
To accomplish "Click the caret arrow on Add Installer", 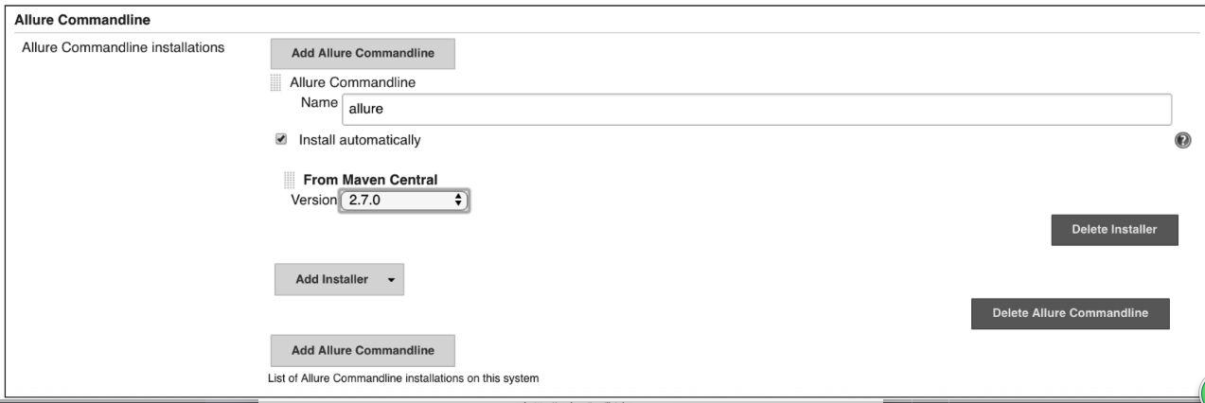I will click(389, 280).
